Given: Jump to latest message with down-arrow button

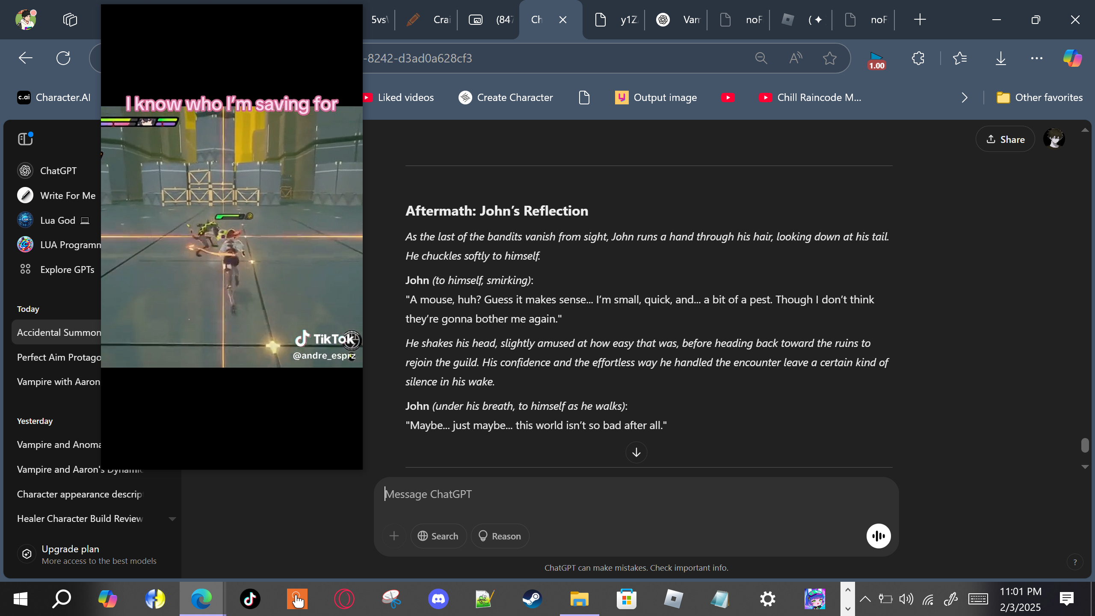Looking at the screenshot, I should click(636, 452).
